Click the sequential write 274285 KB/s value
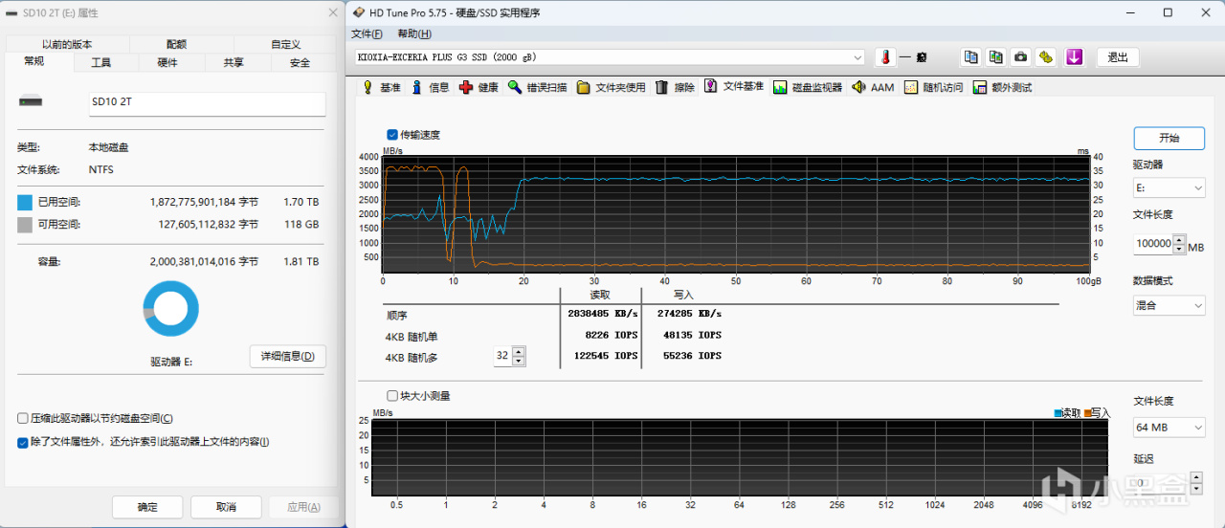The width and height of the screenshot is (1225, 528). pyautogui.click(x=689, y=313)
